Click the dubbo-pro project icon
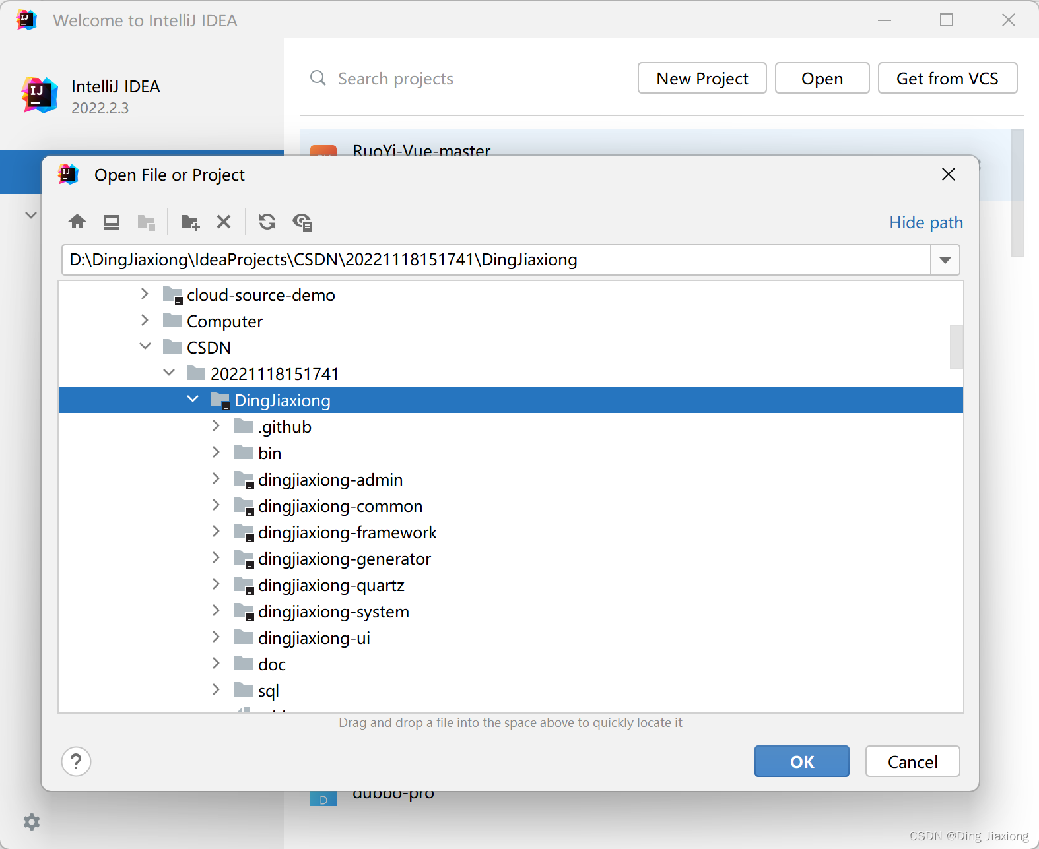Screen dimensions: 1039x849 coord(323,799)
